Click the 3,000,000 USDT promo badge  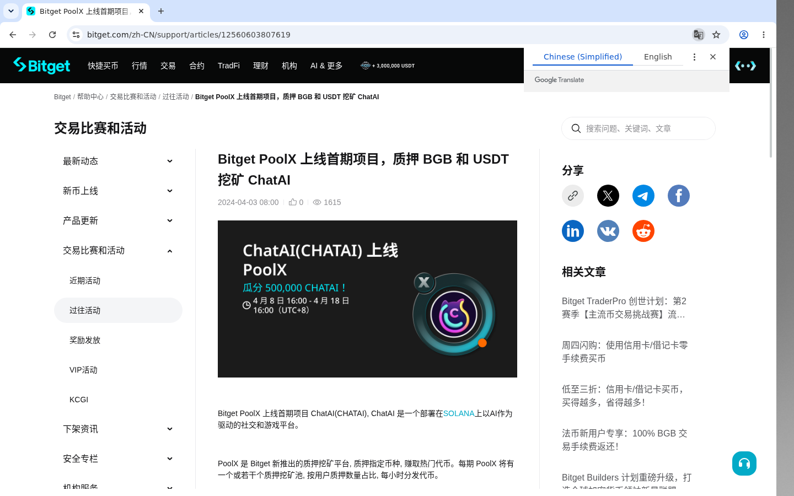388,66
